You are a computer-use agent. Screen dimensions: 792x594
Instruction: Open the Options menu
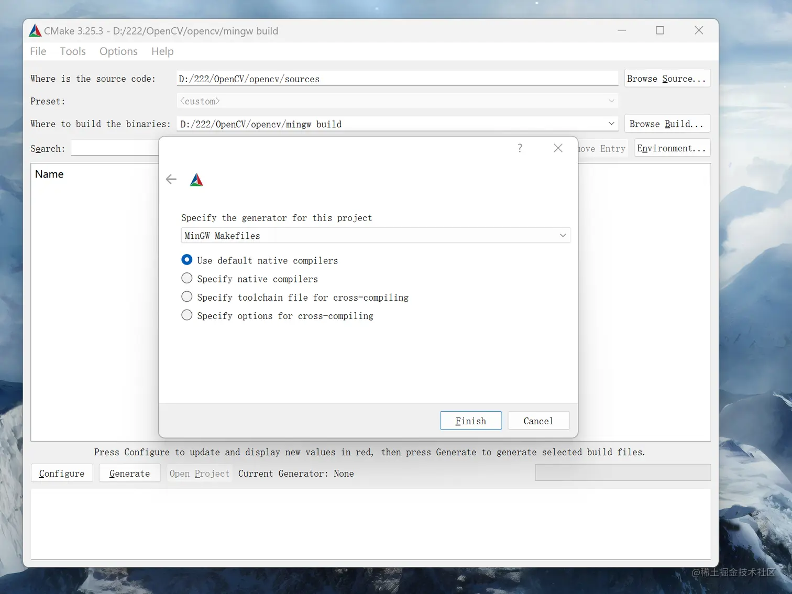point(118,51)
